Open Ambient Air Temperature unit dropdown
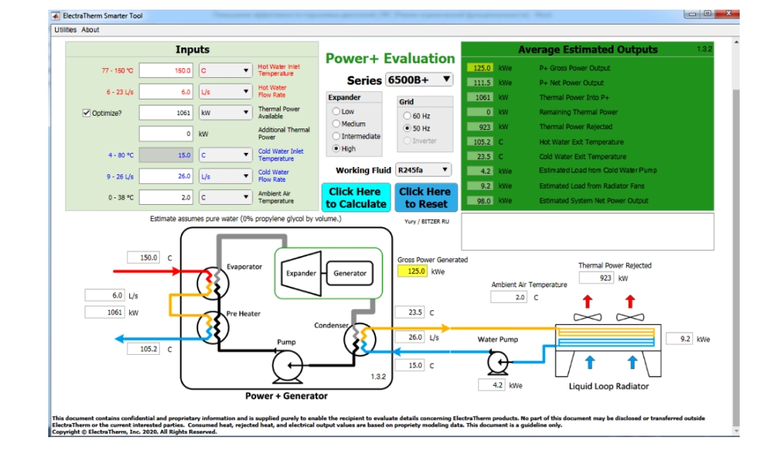The width and height of the screenshot is (782, 452). [x=226, y=197]
